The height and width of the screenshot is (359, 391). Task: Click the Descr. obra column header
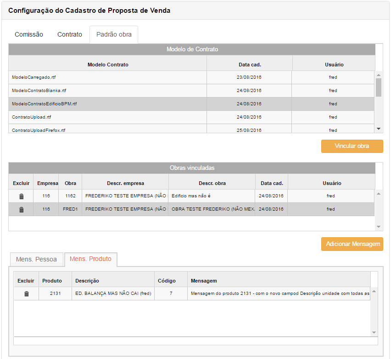tap(212, 183)
